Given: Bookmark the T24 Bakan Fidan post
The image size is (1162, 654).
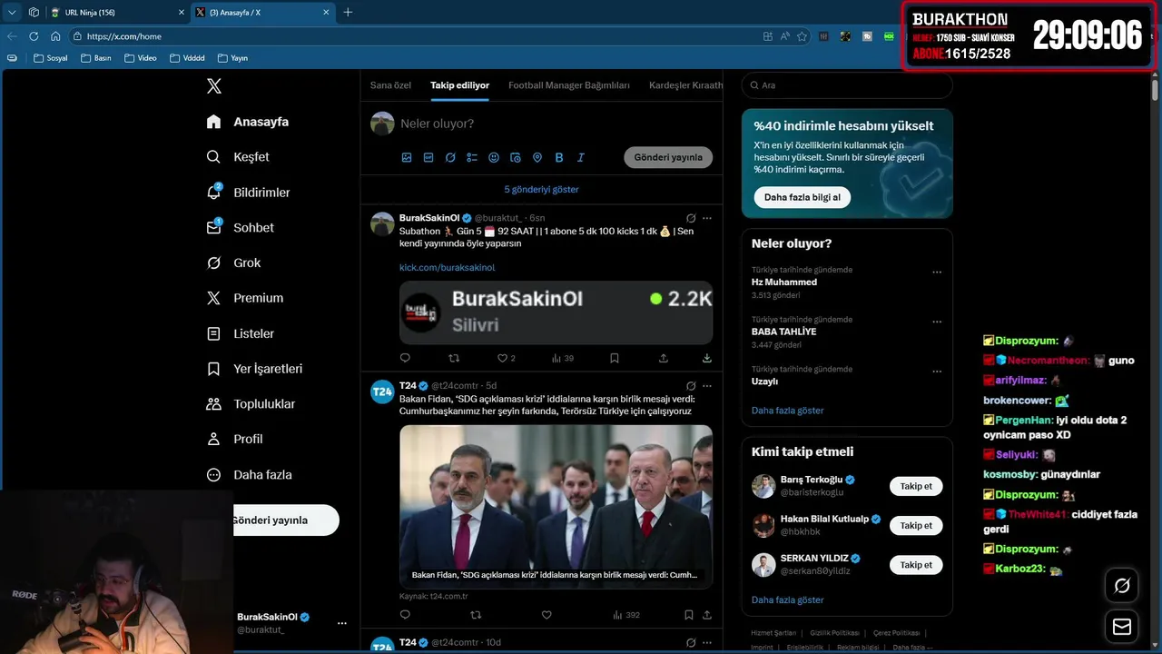Looking at the screenshot, I should click(689, 615).
